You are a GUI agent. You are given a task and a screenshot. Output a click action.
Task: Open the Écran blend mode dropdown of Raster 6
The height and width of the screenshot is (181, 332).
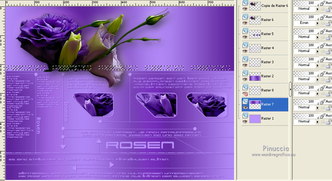pyautogui.click(x=317, y=23)
